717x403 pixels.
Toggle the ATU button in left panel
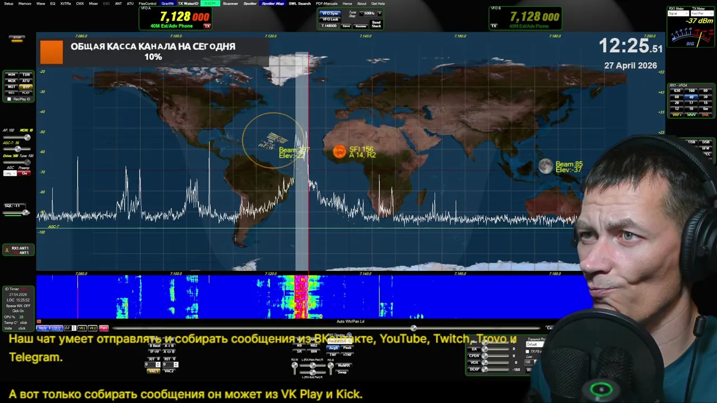[26, 81]
